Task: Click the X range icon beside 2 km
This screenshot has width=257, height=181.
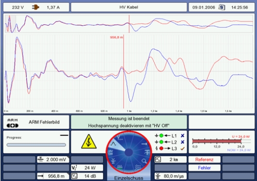Action: 158,160
